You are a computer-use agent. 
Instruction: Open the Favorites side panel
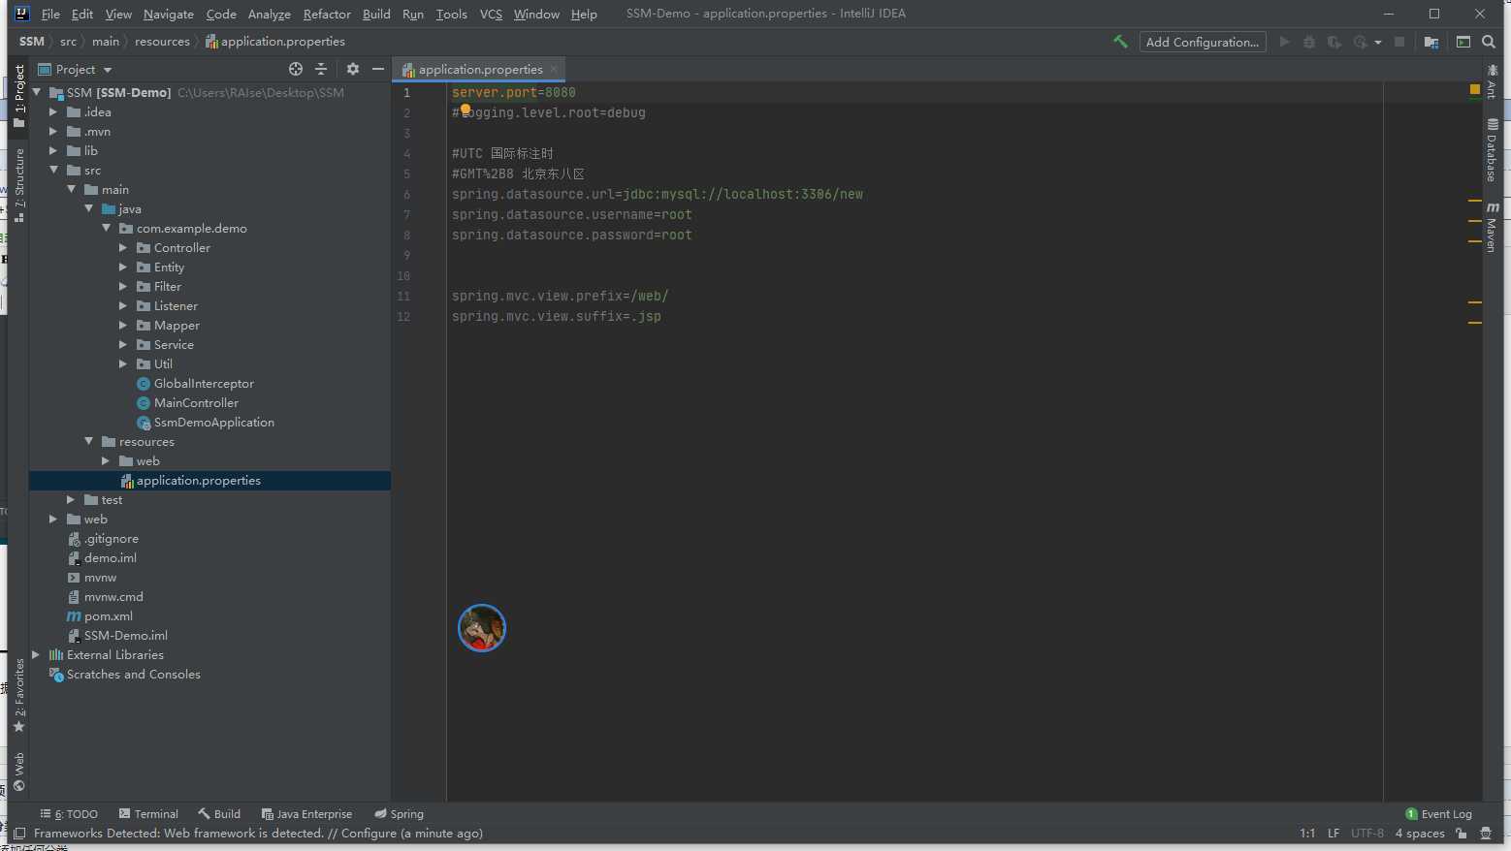tap(18, 695)
